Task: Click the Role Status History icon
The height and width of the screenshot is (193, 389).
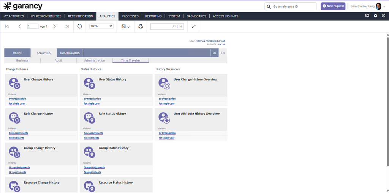Action: [90, 118]
